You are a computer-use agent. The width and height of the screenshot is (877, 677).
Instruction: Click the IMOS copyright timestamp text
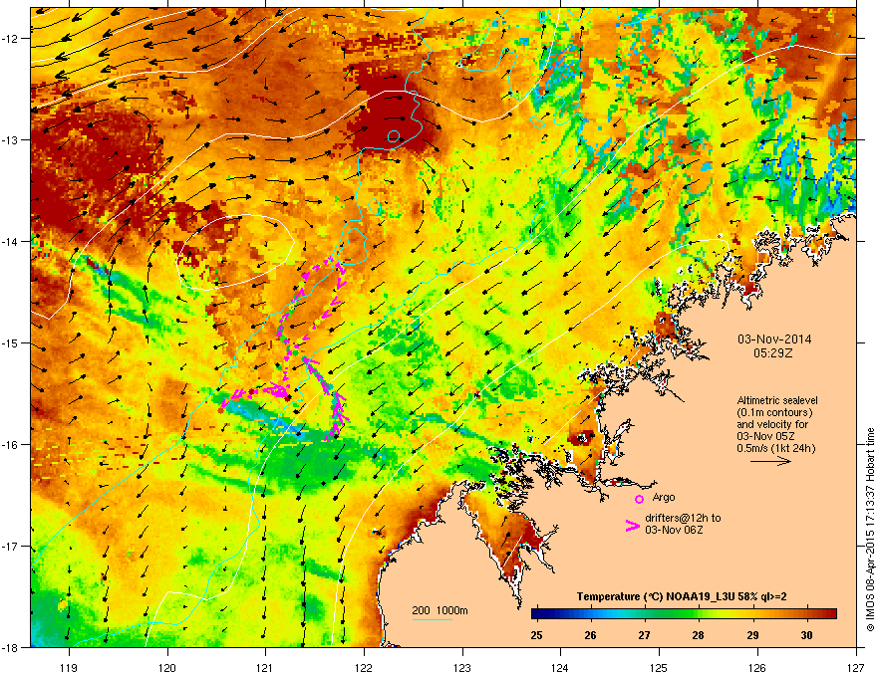click(x=870, y=530)
